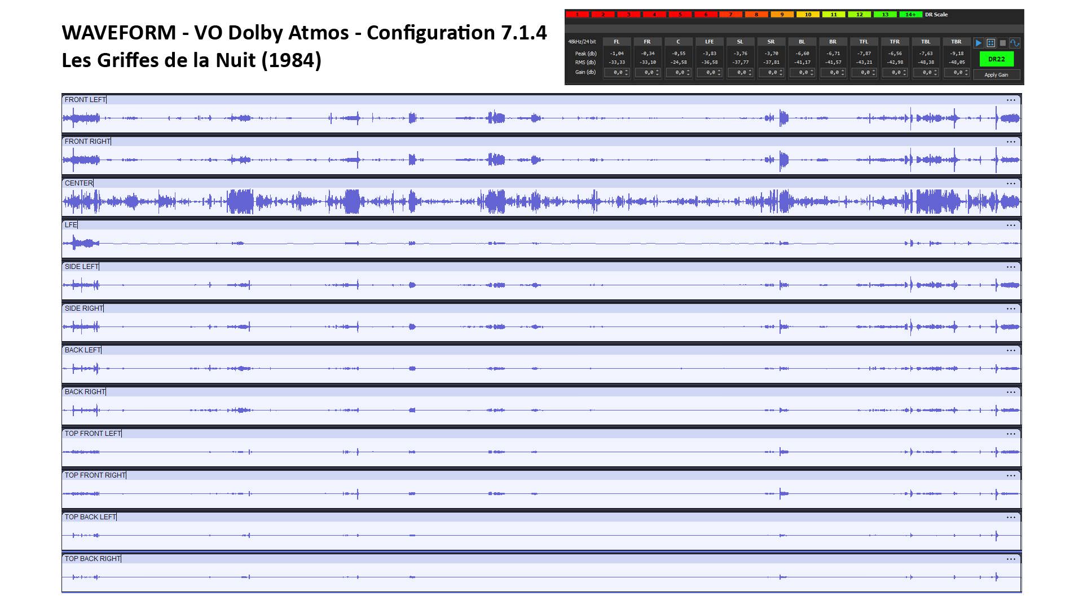This screenshot has width=1083, height=609.
Task: Click the BL gain spinner arrows
Action: coord(812,73)
